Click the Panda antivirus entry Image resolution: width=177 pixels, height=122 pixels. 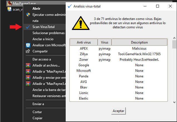tap(83, 76)
